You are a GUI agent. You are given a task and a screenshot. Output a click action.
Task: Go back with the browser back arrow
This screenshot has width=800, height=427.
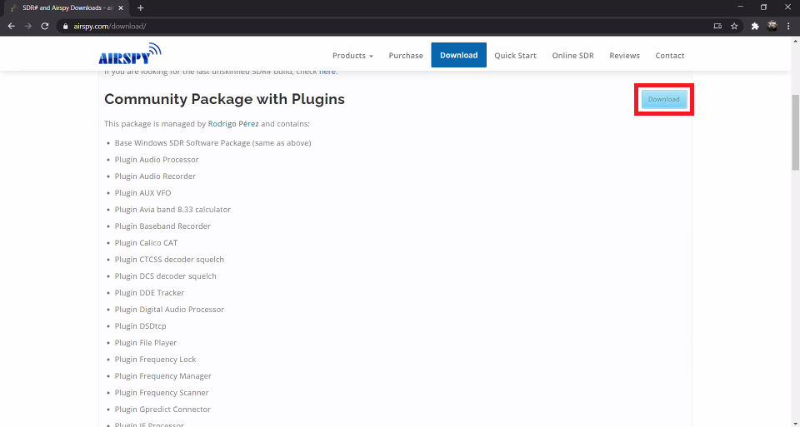click(x=11, y=26)
